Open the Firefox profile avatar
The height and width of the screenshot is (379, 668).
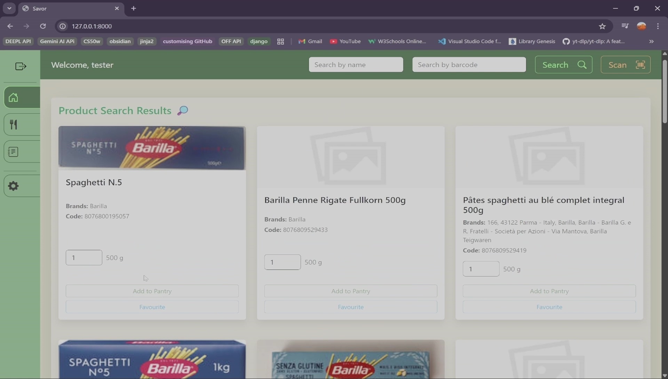click(642, 26)
